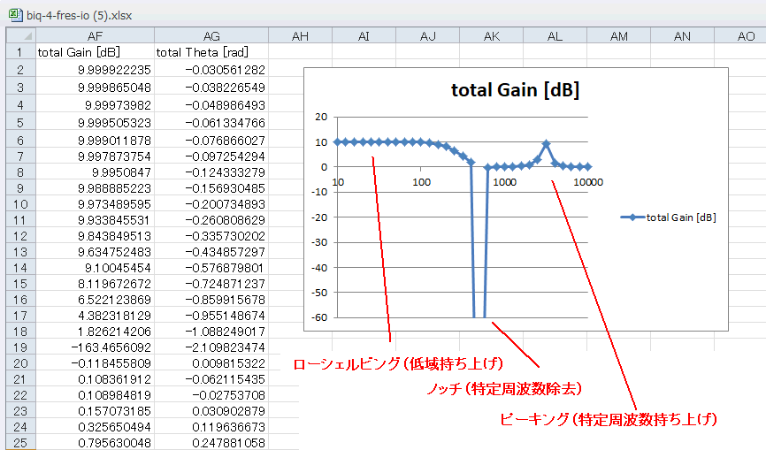Select column AJ header
The image size is (766, 450).
[427, 36]
